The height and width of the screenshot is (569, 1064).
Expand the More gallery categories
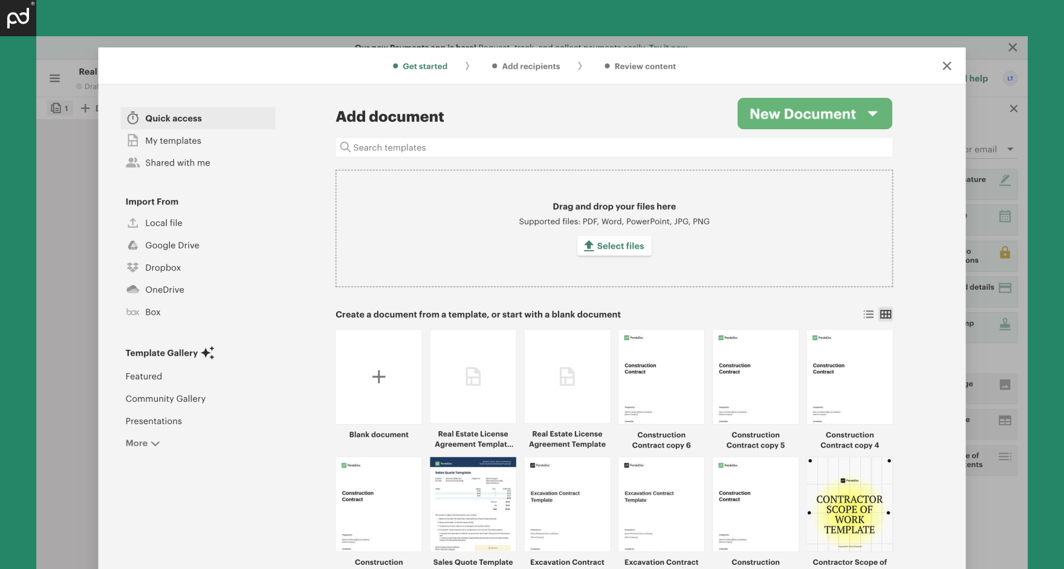coord(143,443)
